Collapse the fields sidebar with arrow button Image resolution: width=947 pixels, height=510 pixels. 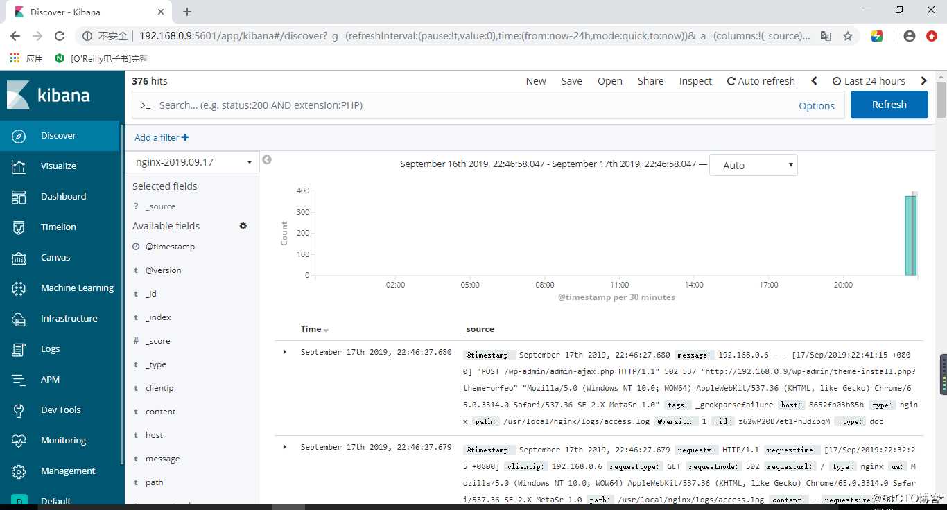pos(267,160)
